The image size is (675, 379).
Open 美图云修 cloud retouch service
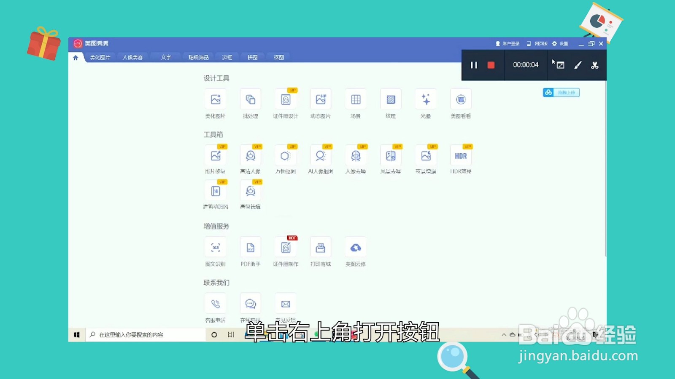[356, 248]
